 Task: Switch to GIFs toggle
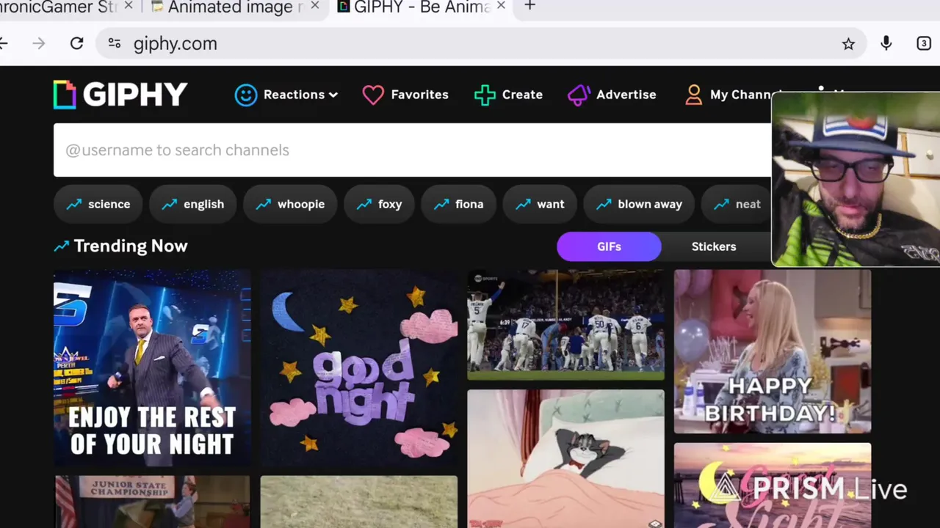[609, 246]
